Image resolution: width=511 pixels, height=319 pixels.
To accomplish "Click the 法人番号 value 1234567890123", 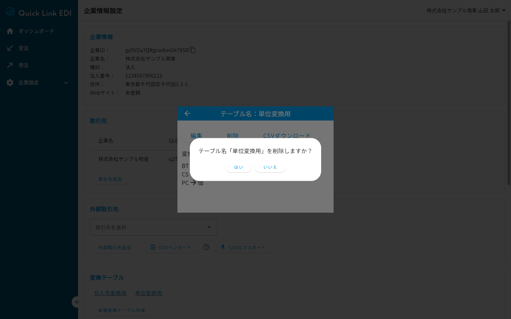I will point(144,75).
